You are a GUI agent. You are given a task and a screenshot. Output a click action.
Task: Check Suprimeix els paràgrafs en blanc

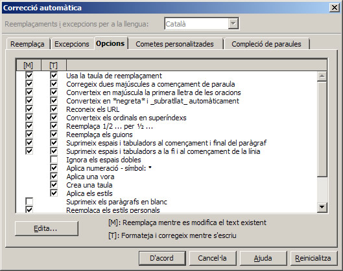[x=29, y=201]
